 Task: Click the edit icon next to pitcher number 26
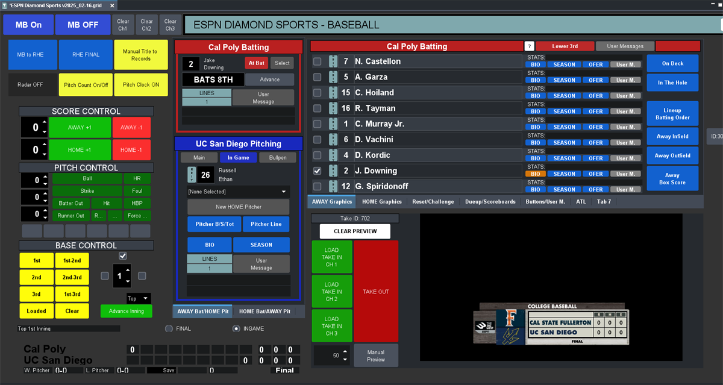tap(192, 175)
